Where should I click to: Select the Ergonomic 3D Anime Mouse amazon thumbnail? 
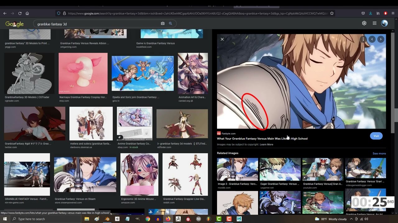click(139, 174)
